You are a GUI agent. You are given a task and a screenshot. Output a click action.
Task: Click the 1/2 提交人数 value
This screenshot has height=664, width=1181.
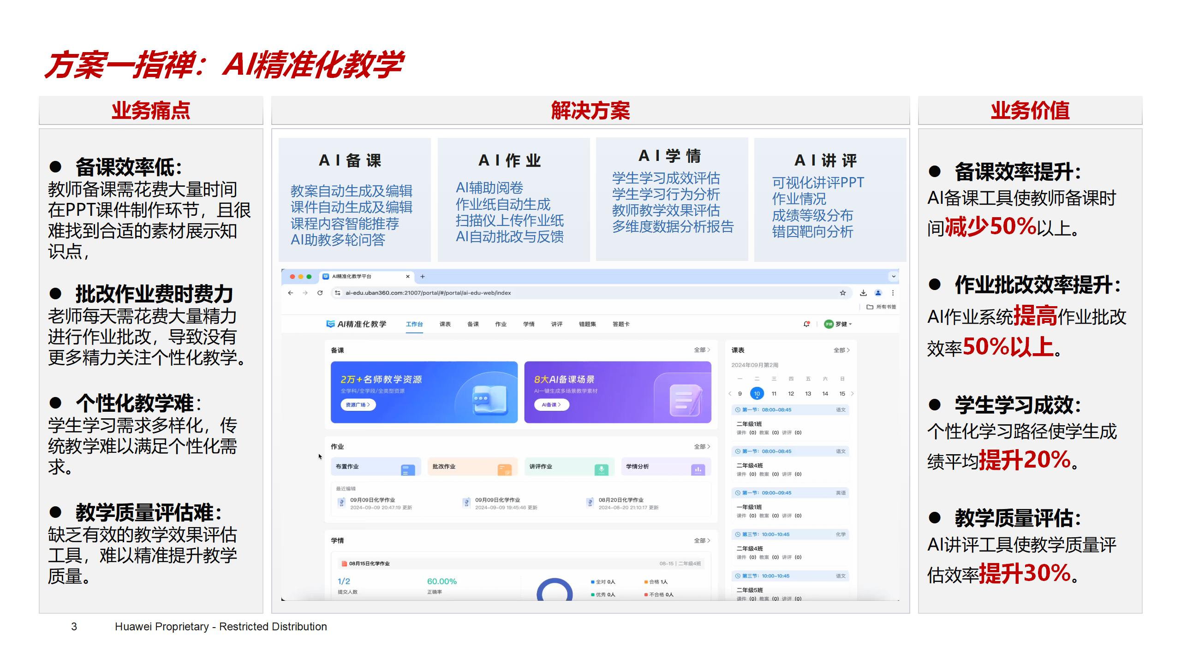pos(344,581)
